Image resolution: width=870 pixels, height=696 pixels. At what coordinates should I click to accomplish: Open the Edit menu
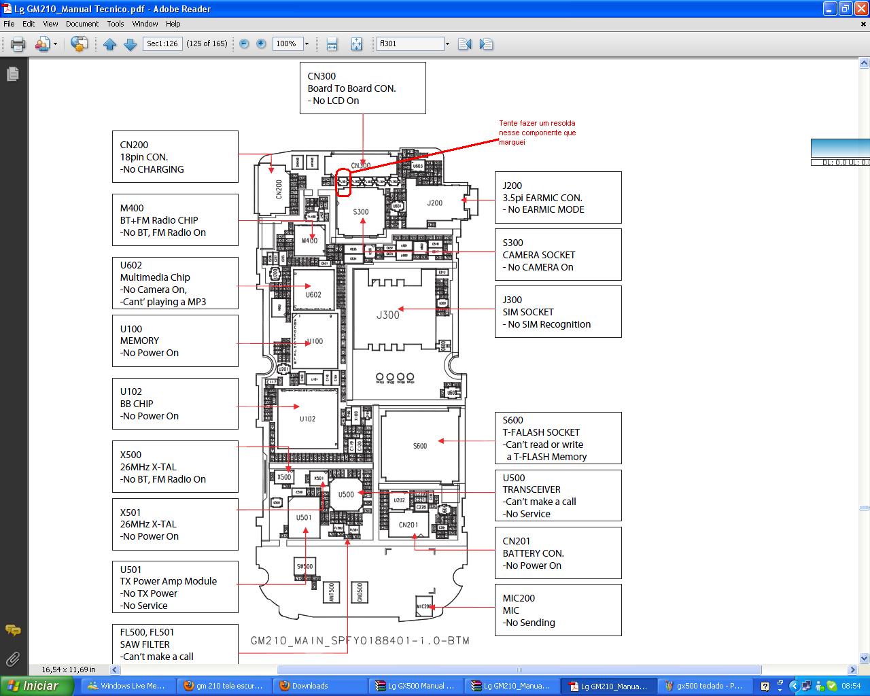click(x=29, y=24)
